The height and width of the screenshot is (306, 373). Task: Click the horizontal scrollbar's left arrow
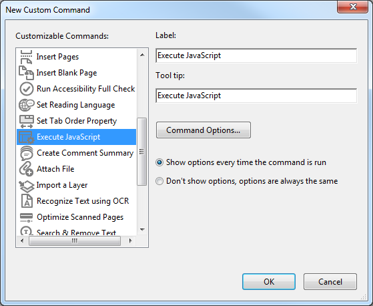pyautogui.click(x=22, y=241)
